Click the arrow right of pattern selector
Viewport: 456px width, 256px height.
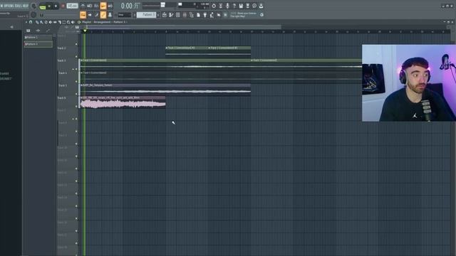pos(158,15)
